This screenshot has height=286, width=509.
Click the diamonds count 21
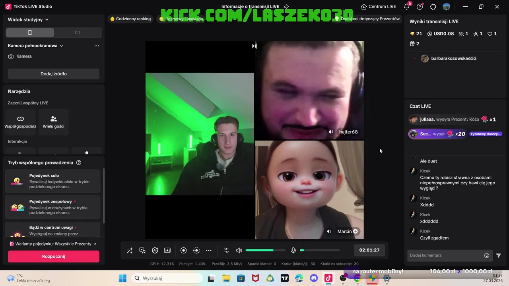click(x=416, y=34)
